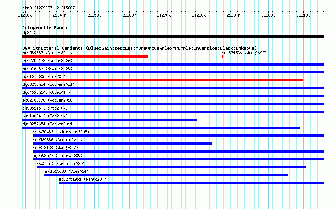
Task: Click the esv2751991 (Pinto2007) label
Action: click(x=84, y=179)
